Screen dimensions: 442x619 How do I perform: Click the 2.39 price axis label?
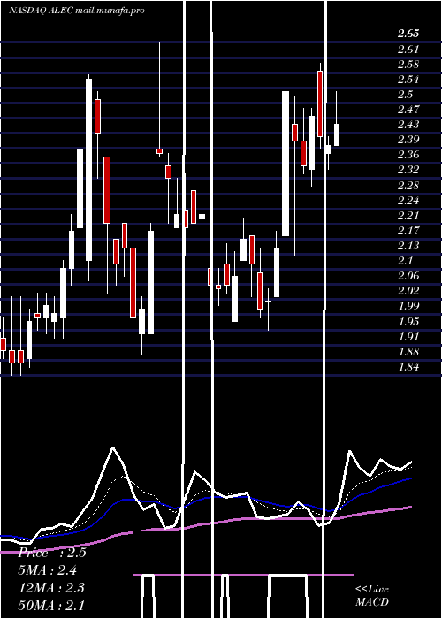[x=408, y=139]
